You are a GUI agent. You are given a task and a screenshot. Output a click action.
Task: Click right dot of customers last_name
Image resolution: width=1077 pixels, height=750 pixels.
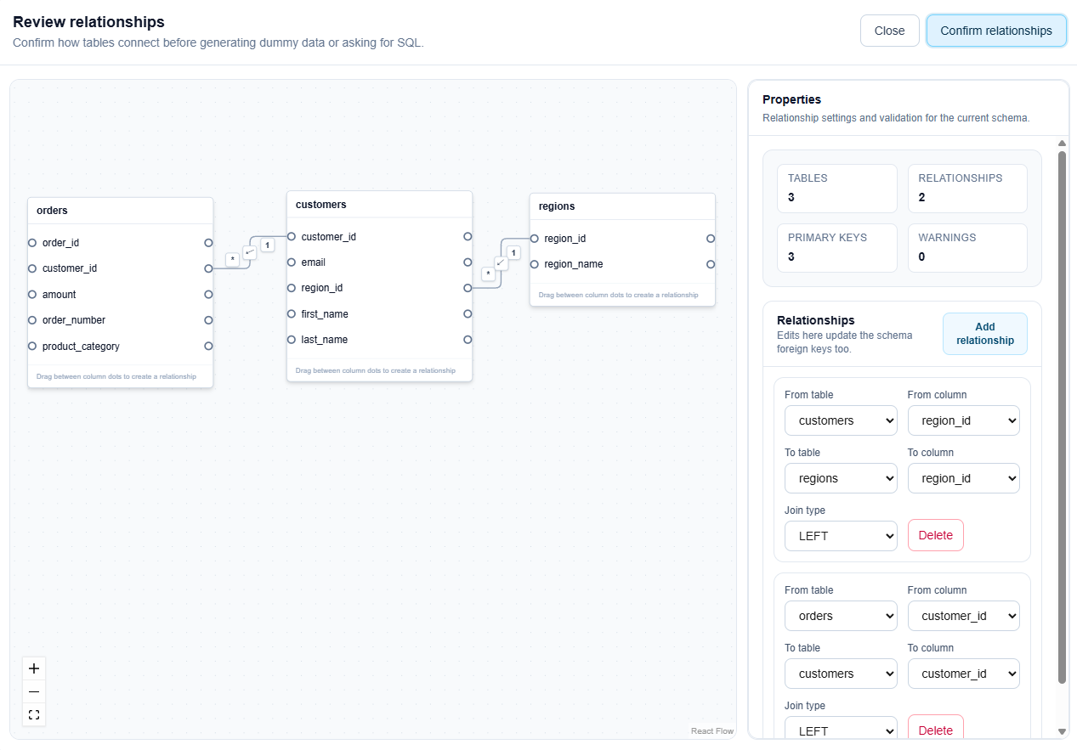pos(468,340)
